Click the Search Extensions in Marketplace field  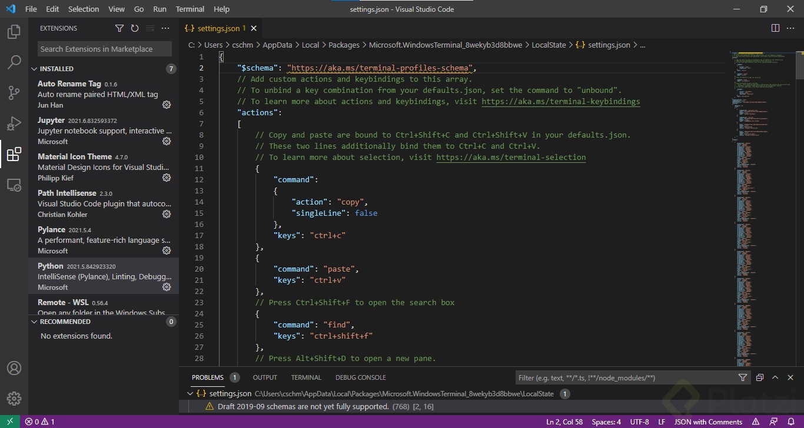(105, 49)
